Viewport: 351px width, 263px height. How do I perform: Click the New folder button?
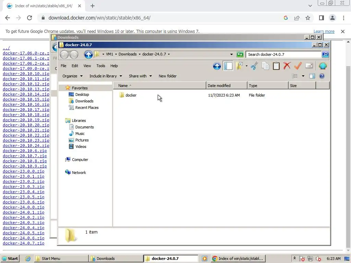click(167, 76)
